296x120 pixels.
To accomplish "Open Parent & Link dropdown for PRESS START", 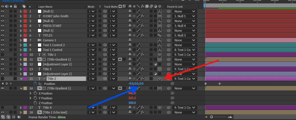I will [184, 26].
